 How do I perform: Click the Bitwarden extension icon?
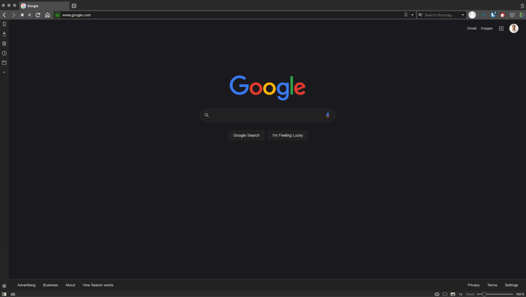(493, 15)
